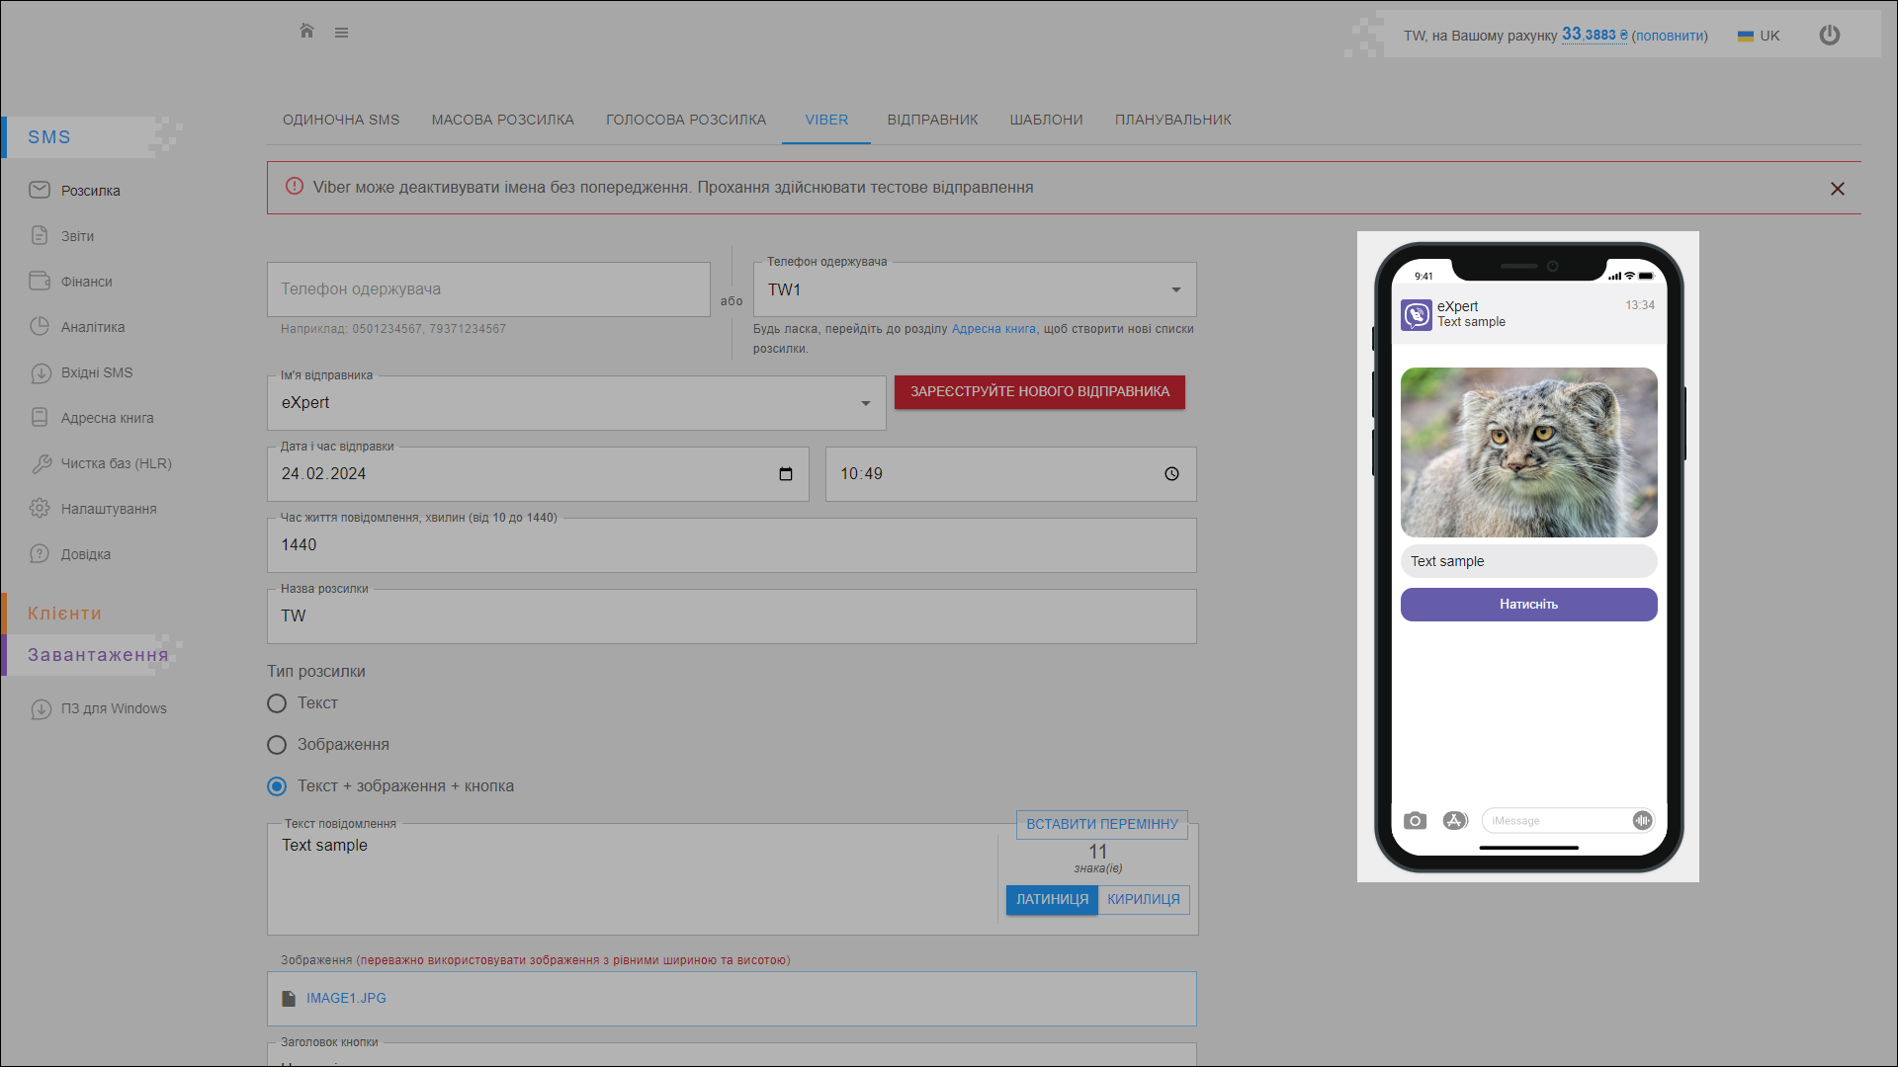Switch to the ШАБЛОНИ tab
The image size is (1898, 1067).
1046,120
